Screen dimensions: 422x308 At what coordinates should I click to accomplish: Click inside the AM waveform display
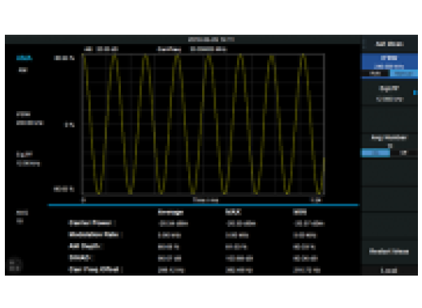coord(204,124)
